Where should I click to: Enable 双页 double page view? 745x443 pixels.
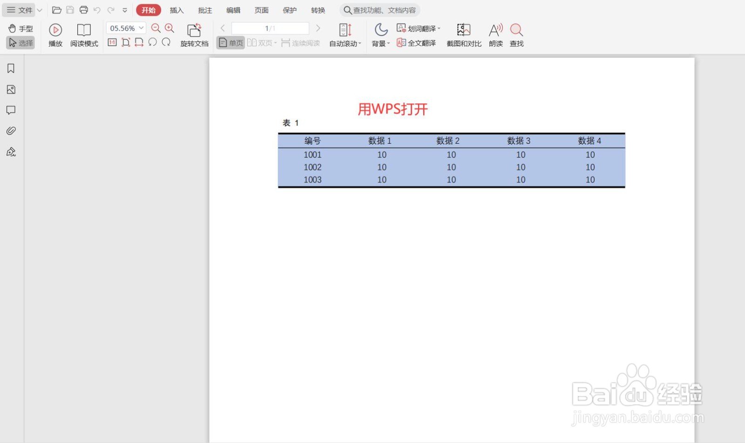262,43
